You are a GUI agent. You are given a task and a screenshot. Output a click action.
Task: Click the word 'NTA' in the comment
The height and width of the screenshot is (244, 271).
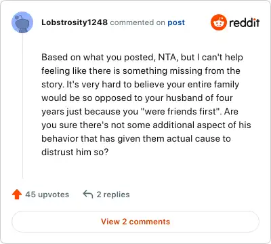click(x=167, y=58)
